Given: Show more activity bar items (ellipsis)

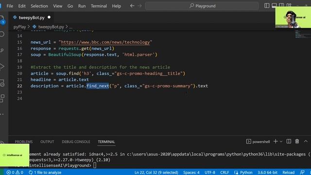Looking at the screenshot, I should tap(2, 114).
